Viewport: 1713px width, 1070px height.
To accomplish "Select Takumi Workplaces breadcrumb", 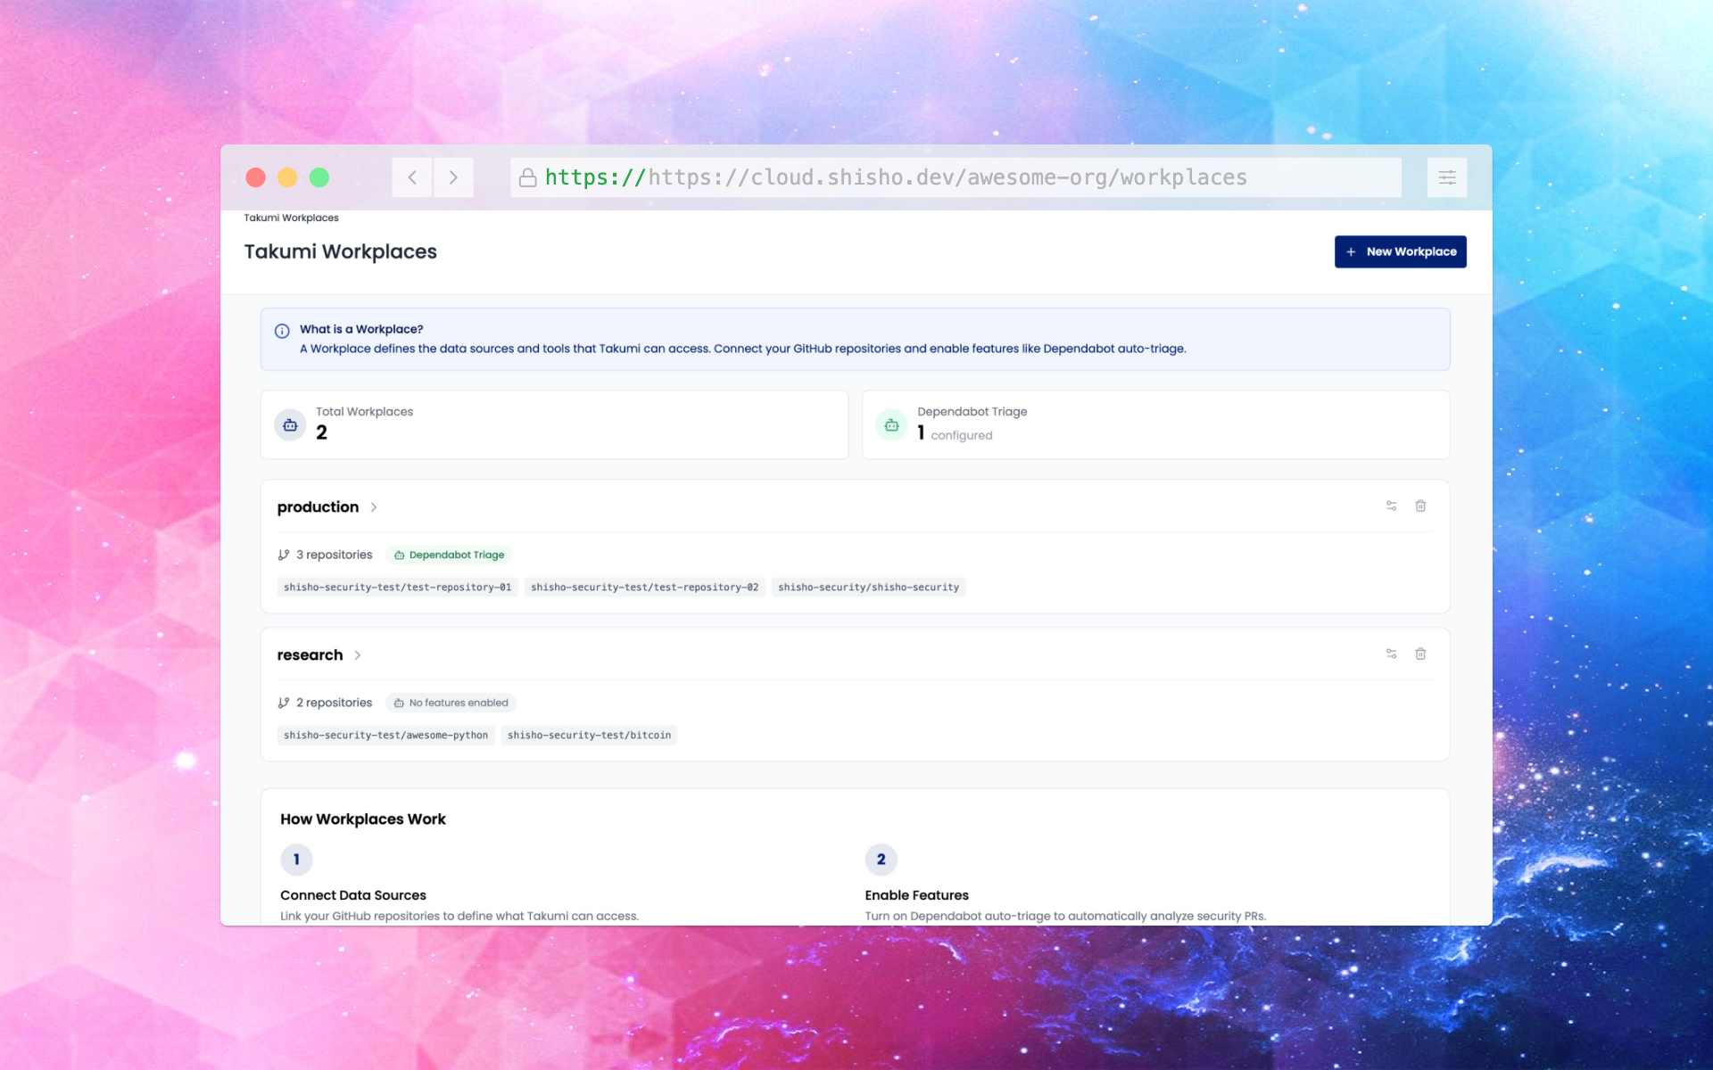I will pos(291,218).
